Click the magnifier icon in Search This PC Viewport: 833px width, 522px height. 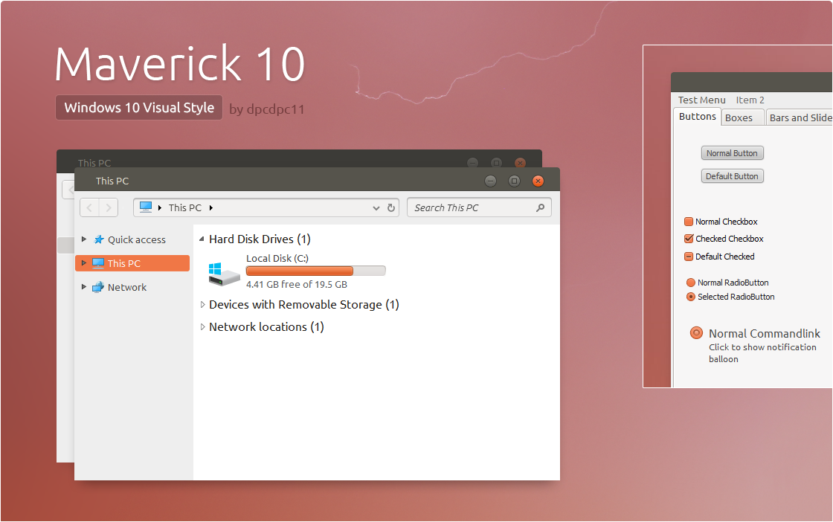pyautogui.click(x=540, y=207)
